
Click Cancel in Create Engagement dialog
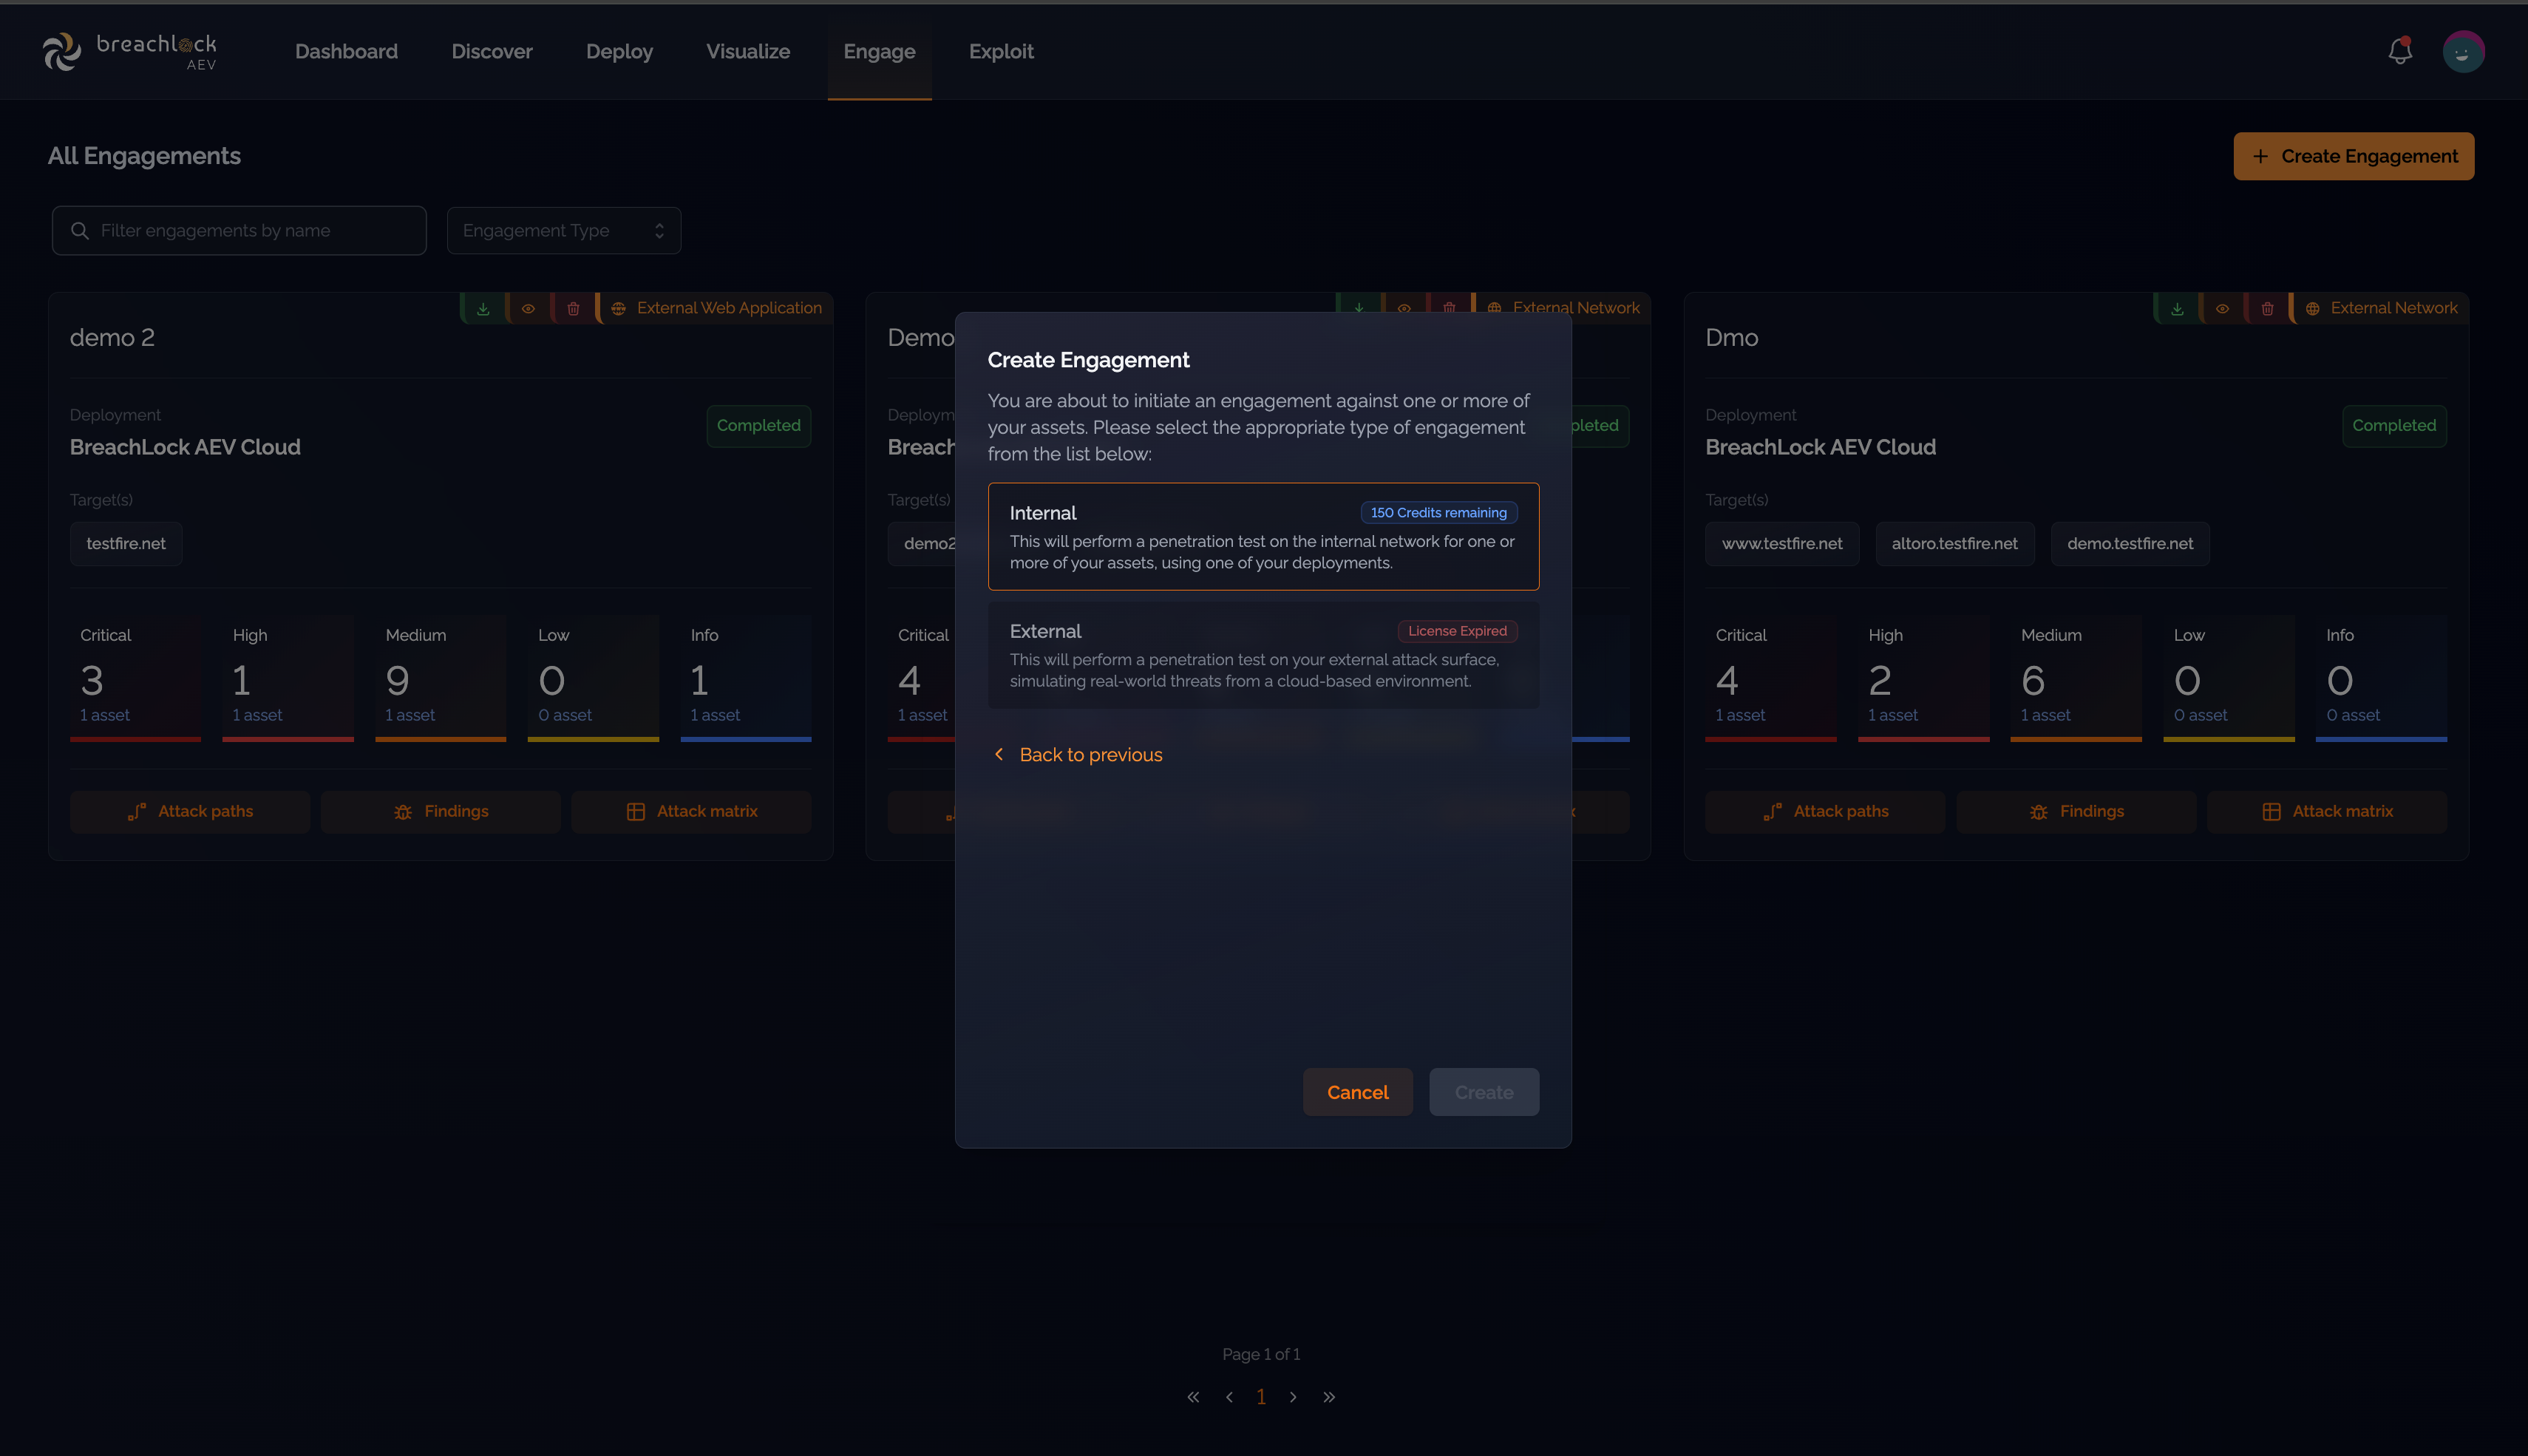tap(1357, 1092)
